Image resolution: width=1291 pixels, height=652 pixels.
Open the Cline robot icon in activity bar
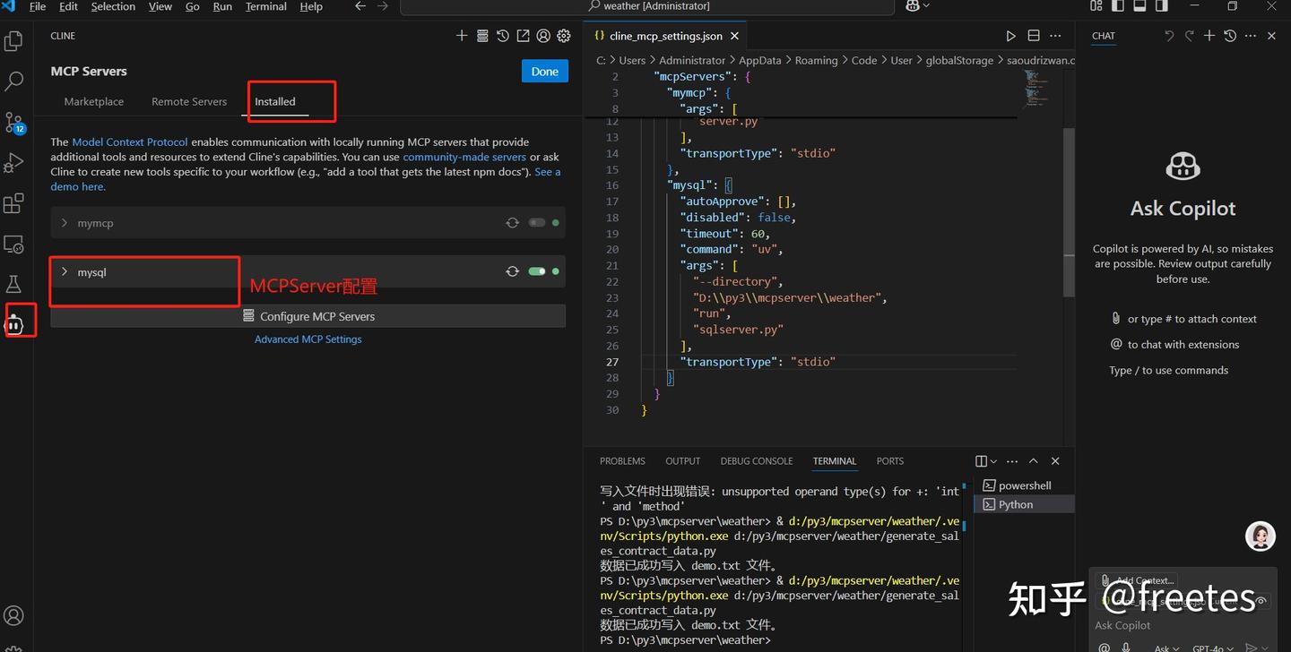click(14, 324)
